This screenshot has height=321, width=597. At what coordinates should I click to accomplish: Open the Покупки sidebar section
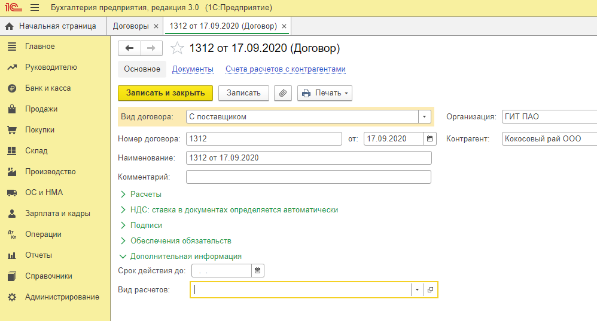pyautogui.click(x=39, y=130)
